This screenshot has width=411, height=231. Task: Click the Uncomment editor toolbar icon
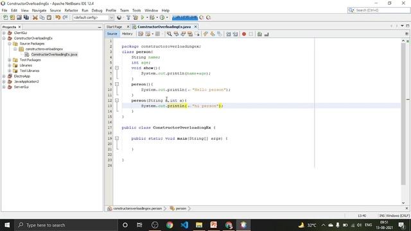[x=267, y=34]
